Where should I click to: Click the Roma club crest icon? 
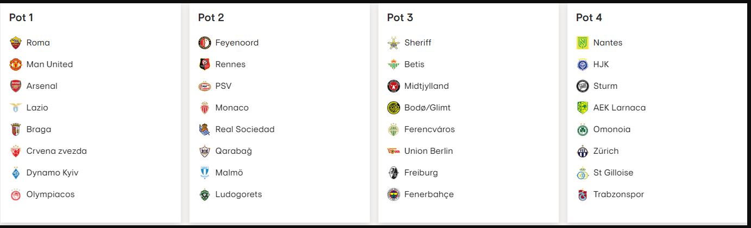pyautogui.click(x=16, y=43)
